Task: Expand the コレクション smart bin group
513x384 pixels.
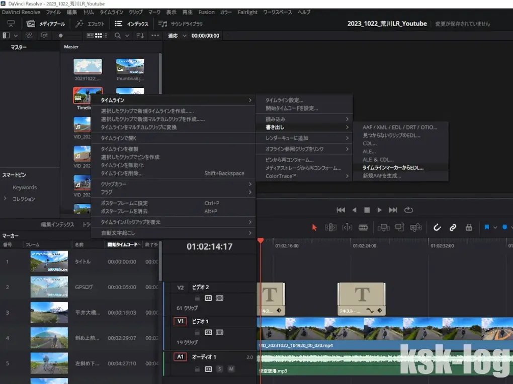Action: point(6,199)
